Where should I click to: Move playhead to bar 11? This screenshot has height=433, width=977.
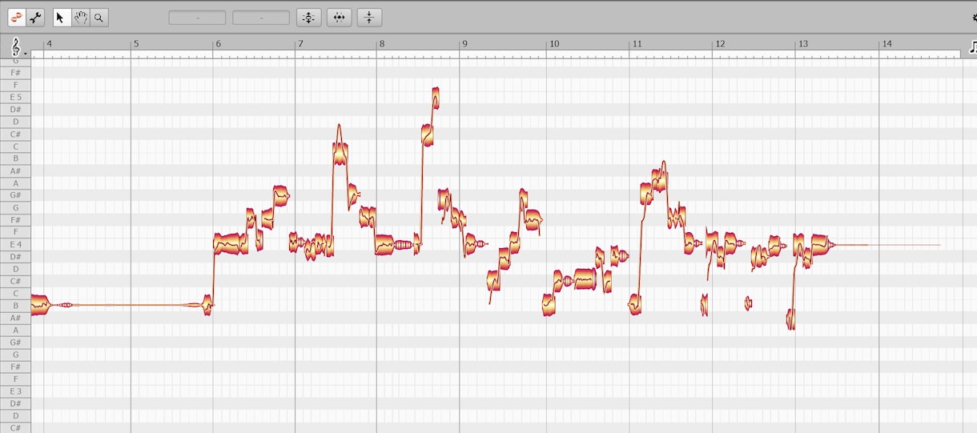pyautogui.click(x=637, y=44)
